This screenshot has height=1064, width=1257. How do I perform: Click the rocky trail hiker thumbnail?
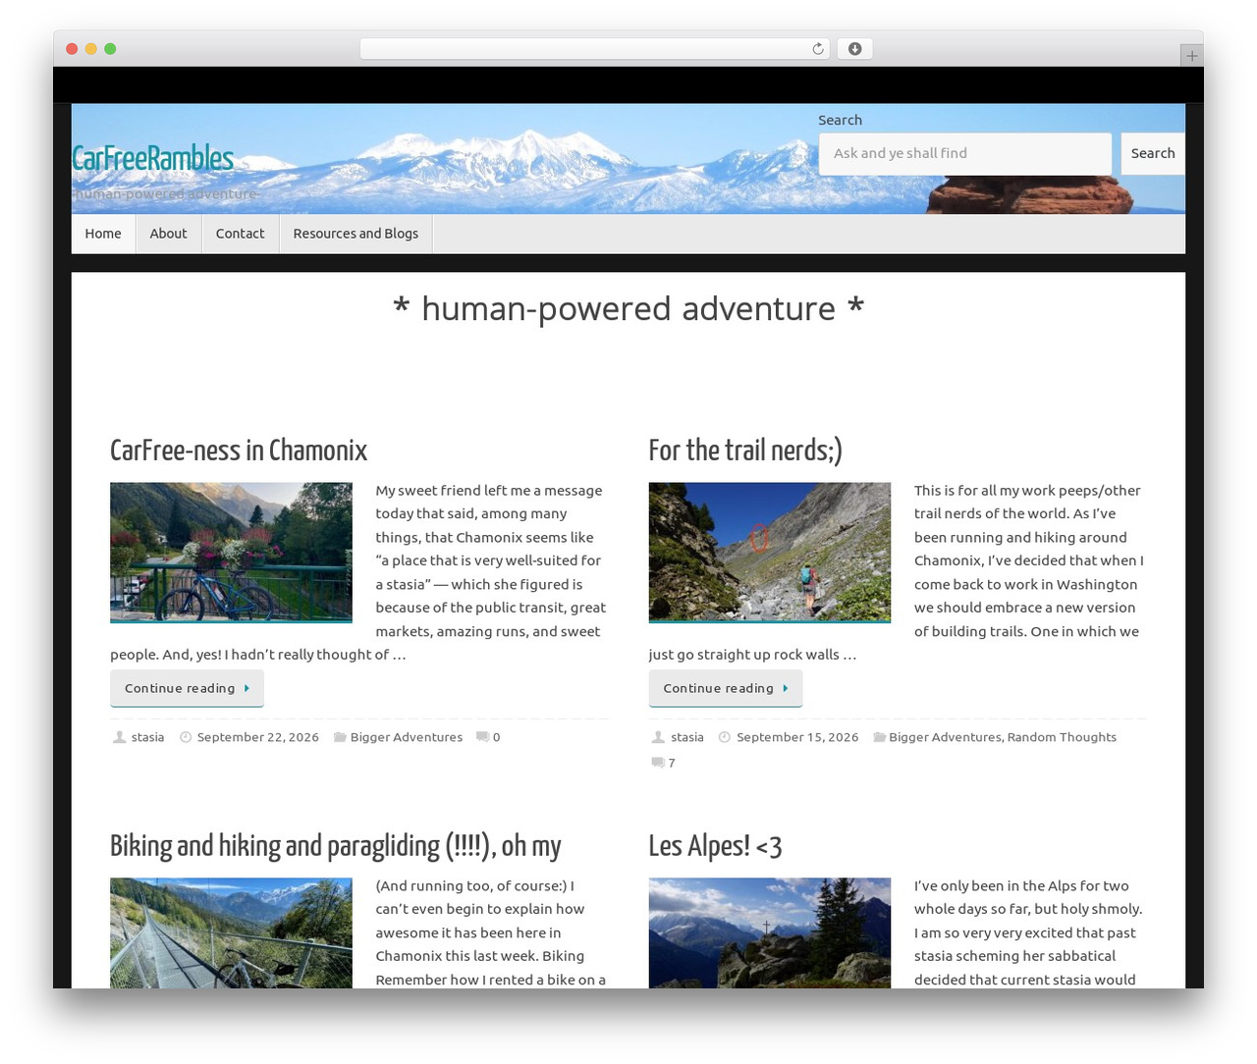coord(770,552)
